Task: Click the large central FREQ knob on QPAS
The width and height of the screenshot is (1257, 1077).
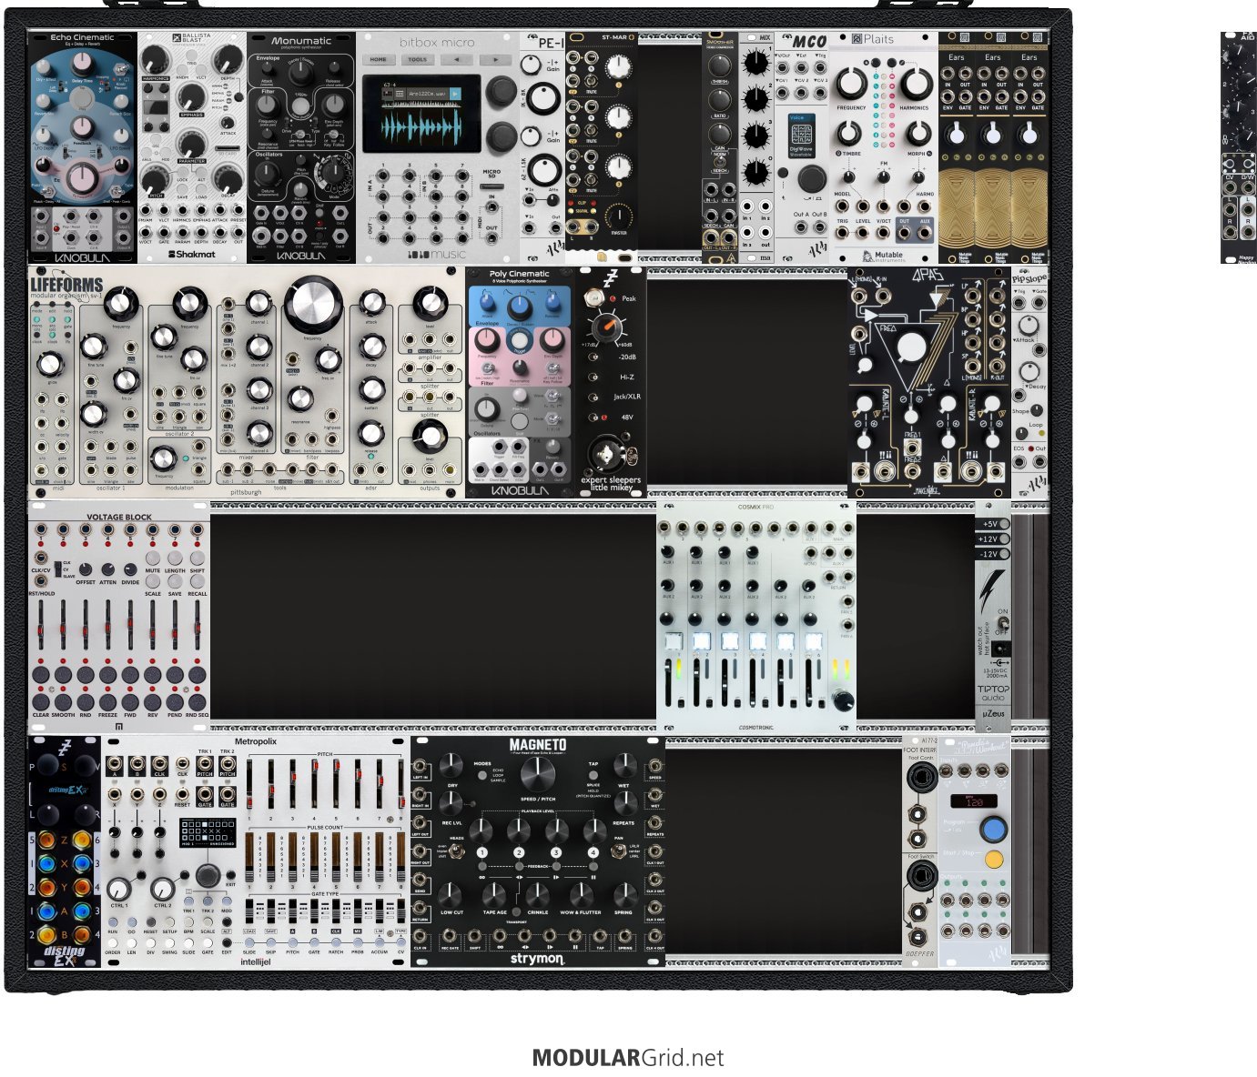Action: tap(911, 348)
